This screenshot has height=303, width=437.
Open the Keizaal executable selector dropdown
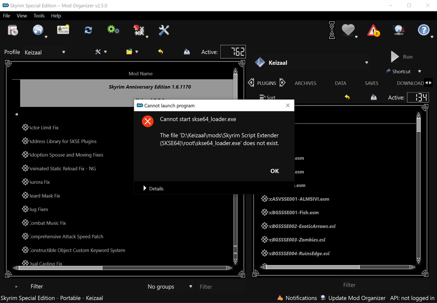pyautogui.click(x=313, y=62)
